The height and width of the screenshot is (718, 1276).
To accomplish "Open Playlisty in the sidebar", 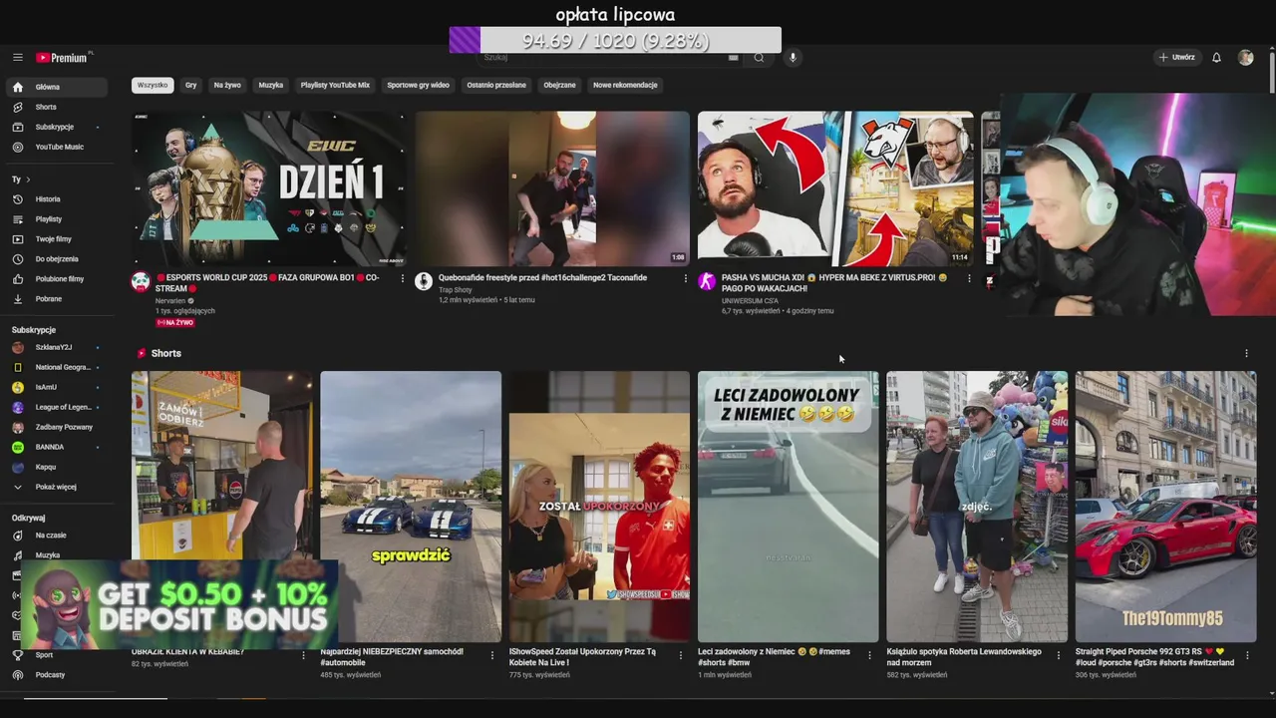I will [x=56, y=219].
